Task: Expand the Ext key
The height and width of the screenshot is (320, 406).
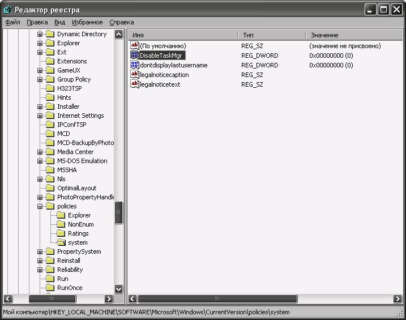Action: point(40,52)
